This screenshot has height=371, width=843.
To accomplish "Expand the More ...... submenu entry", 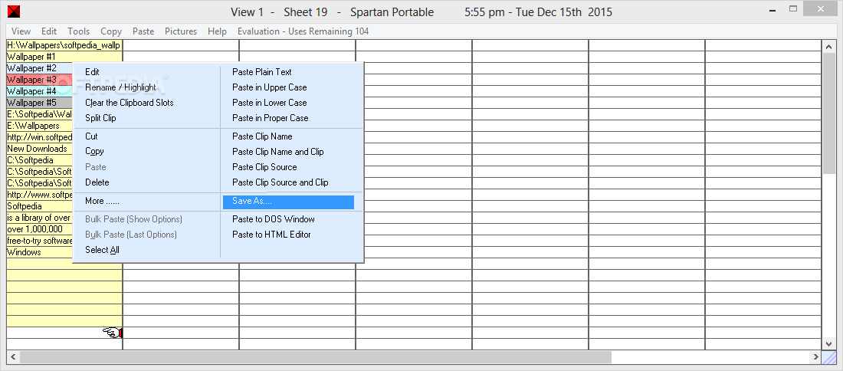I will pos(102,201).
